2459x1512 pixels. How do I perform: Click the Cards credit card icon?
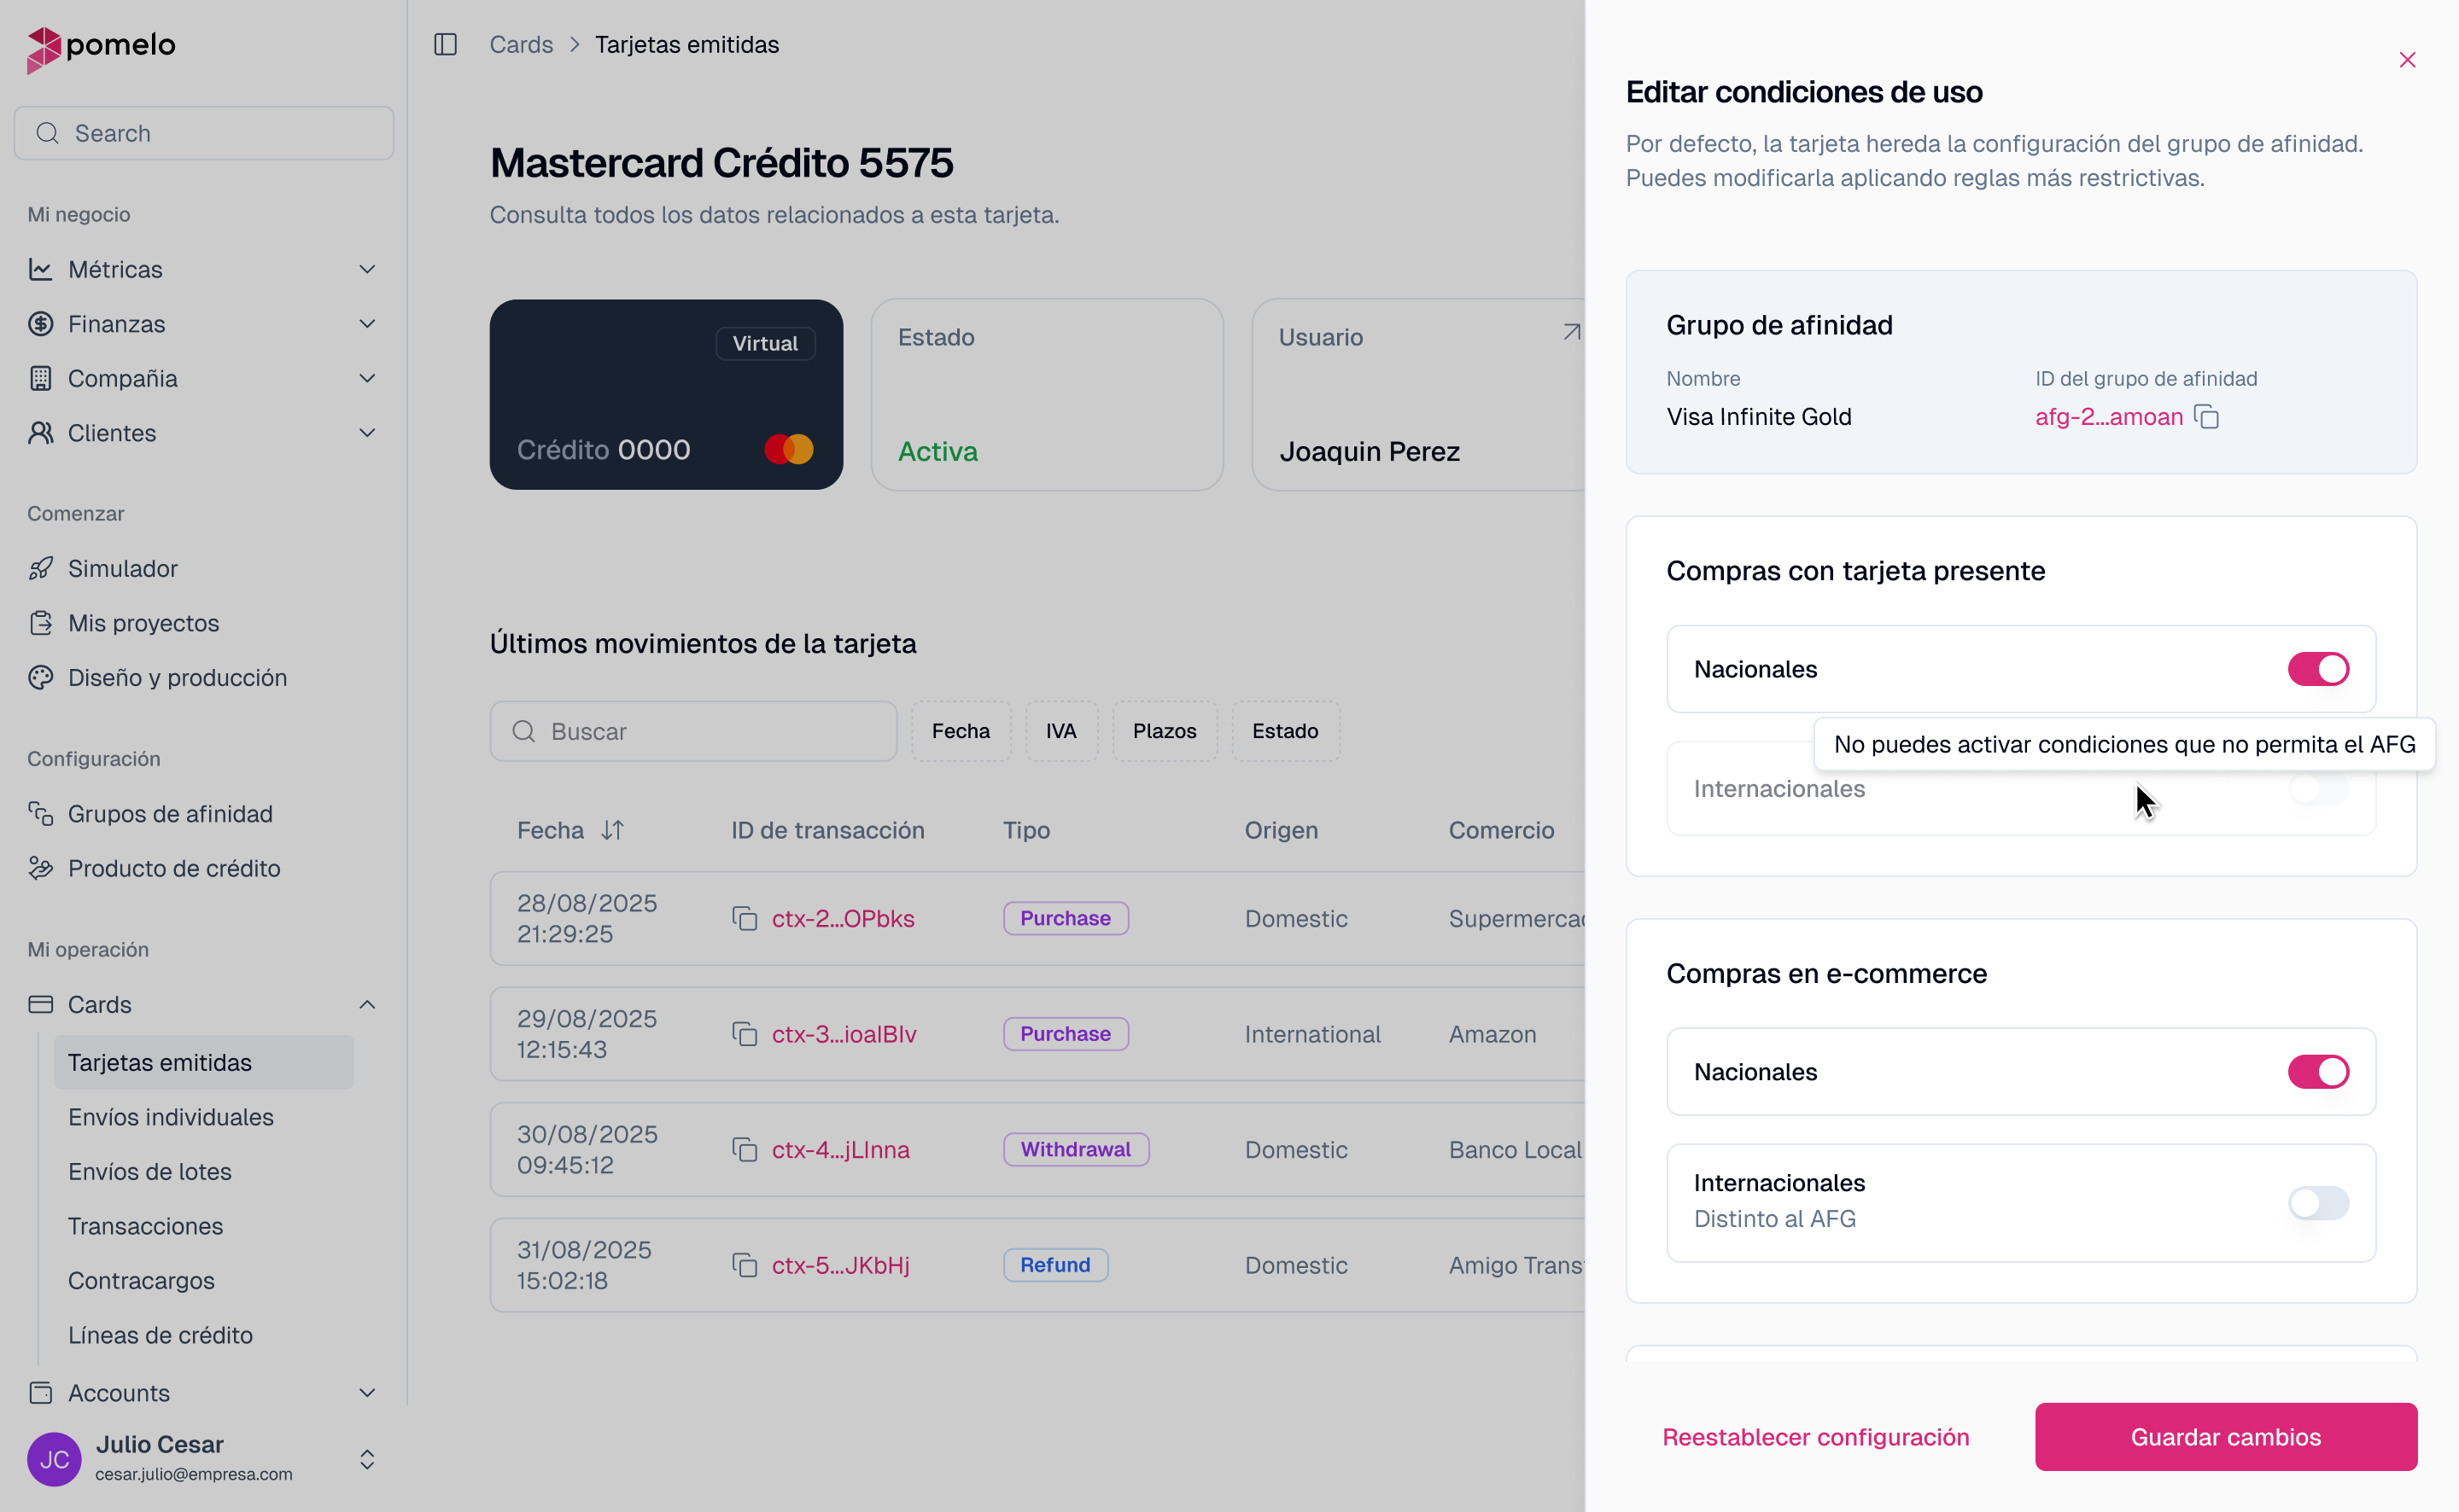point(40,1004)
